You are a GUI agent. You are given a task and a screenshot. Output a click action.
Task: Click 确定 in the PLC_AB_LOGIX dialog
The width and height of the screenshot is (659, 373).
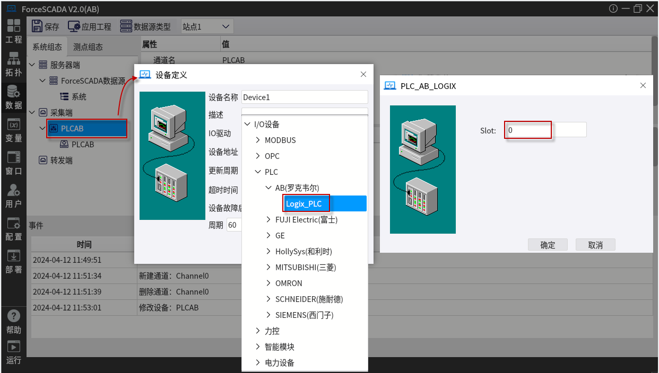[548, 245]
